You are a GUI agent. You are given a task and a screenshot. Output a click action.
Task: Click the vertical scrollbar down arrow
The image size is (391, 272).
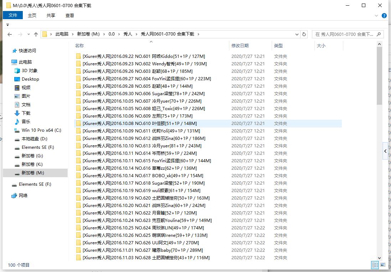(x=379, y=258)
